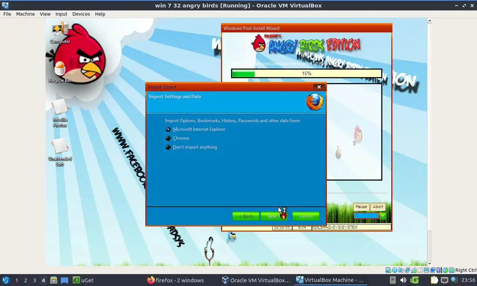Close the Import Wizard dialog
Image resolution: width=477 pixels, height=286 pixels.
(319, 87)
